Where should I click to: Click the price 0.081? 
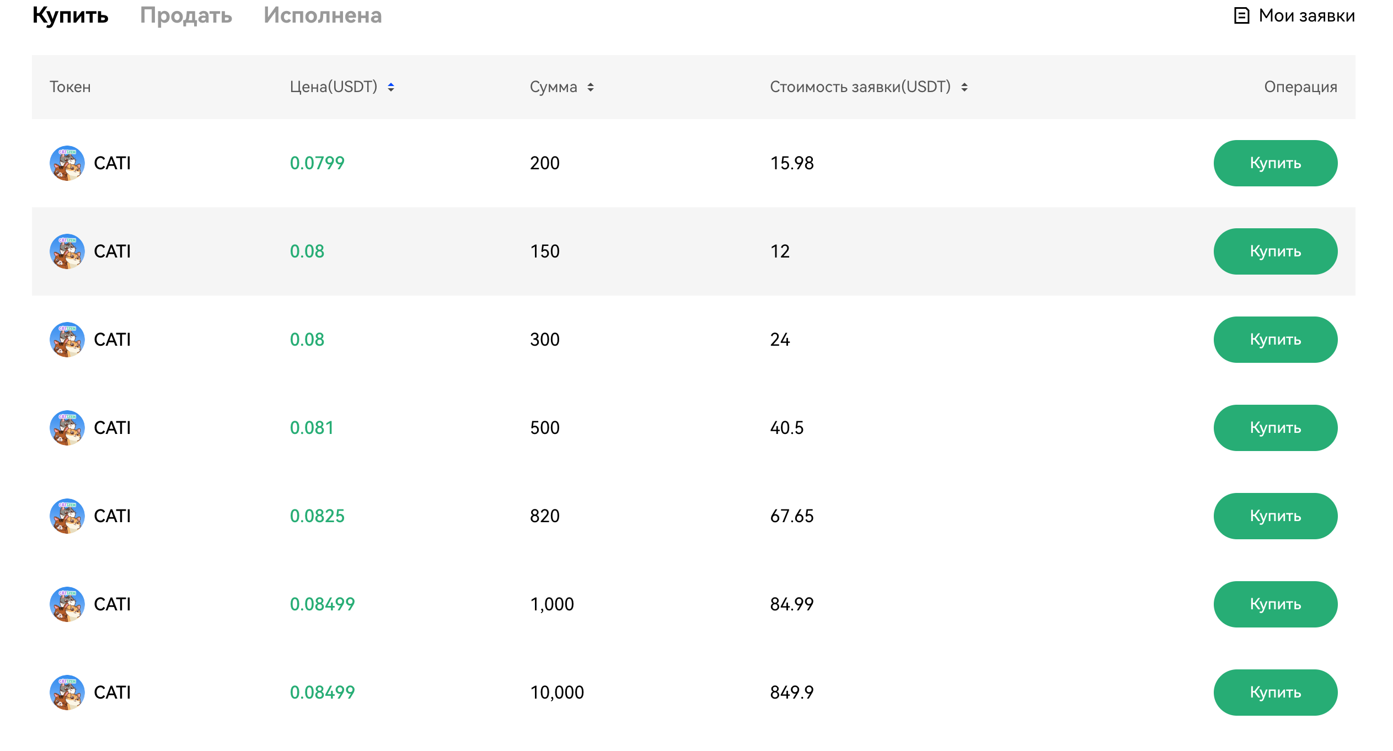312,428
